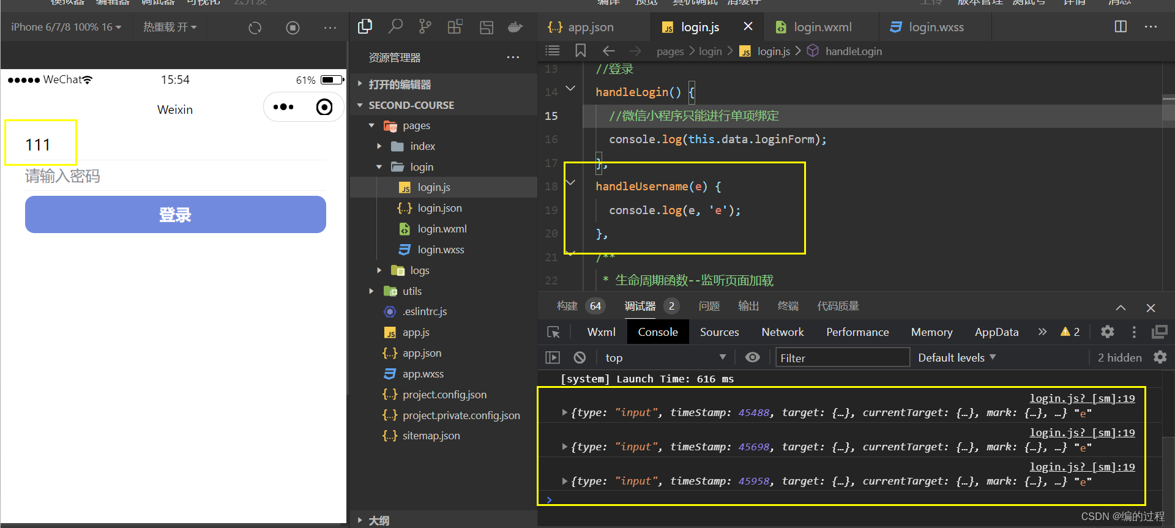Fold the handleUsername function at line 18
The height and width of the screenshot is (528, 1175).
(570, 183)
